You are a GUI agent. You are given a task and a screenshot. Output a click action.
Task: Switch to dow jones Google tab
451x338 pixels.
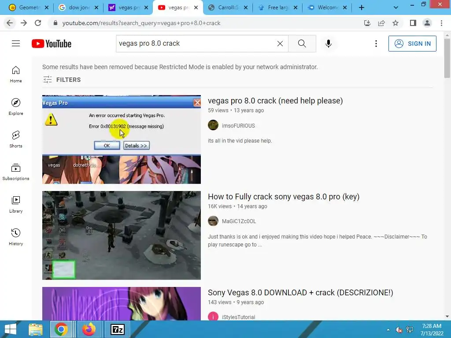click(78, 7)
